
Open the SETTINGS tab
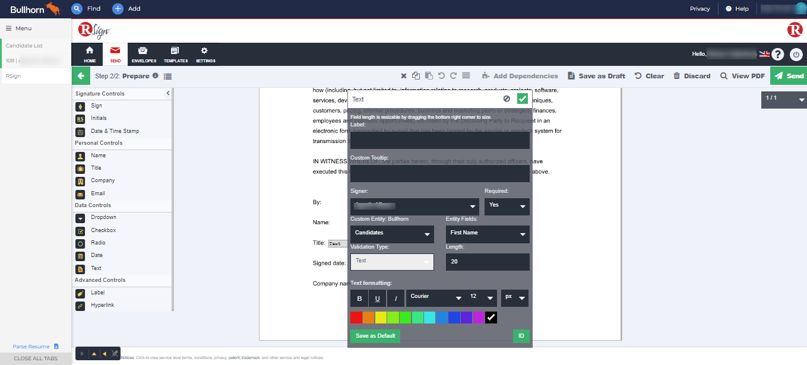pyautogui.click(x=205, y=54)
